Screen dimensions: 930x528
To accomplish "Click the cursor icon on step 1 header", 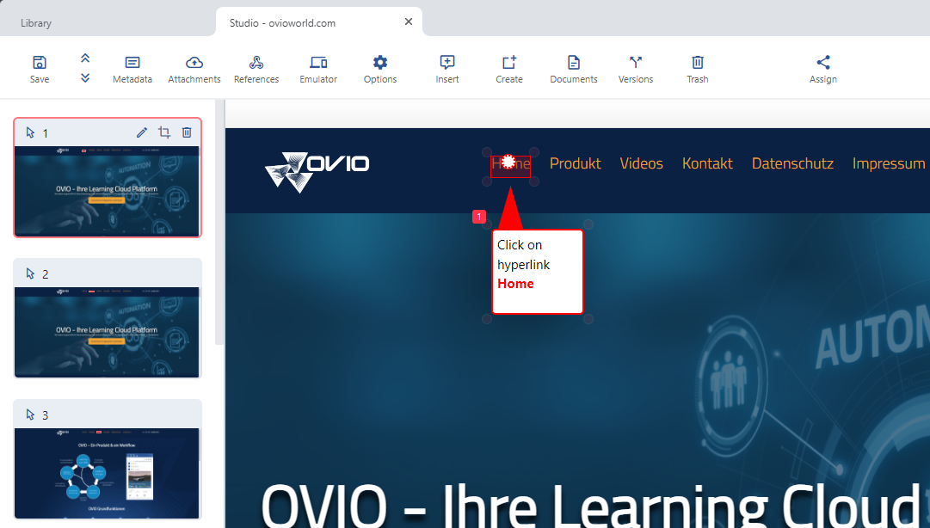I will pos(30,132).
